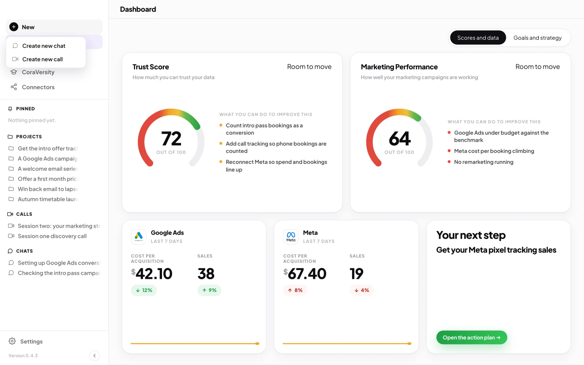The image size is (584, 365).
Task: Open the Connectors share icon
Action: pyautogui.click(x=14, y=87)
